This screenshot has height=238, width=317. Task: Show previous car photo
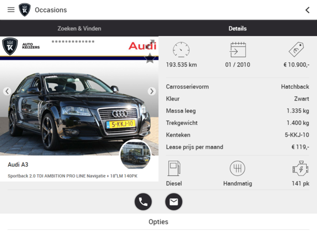point(7,91)
